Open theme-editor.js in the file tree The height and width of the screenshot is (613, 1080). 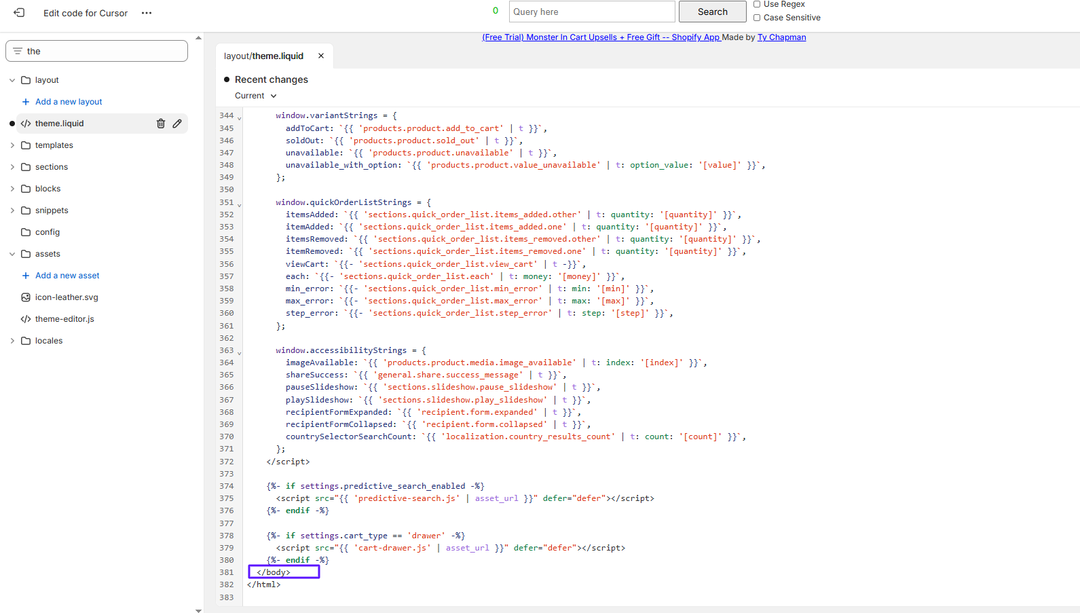tap(64, 319)
